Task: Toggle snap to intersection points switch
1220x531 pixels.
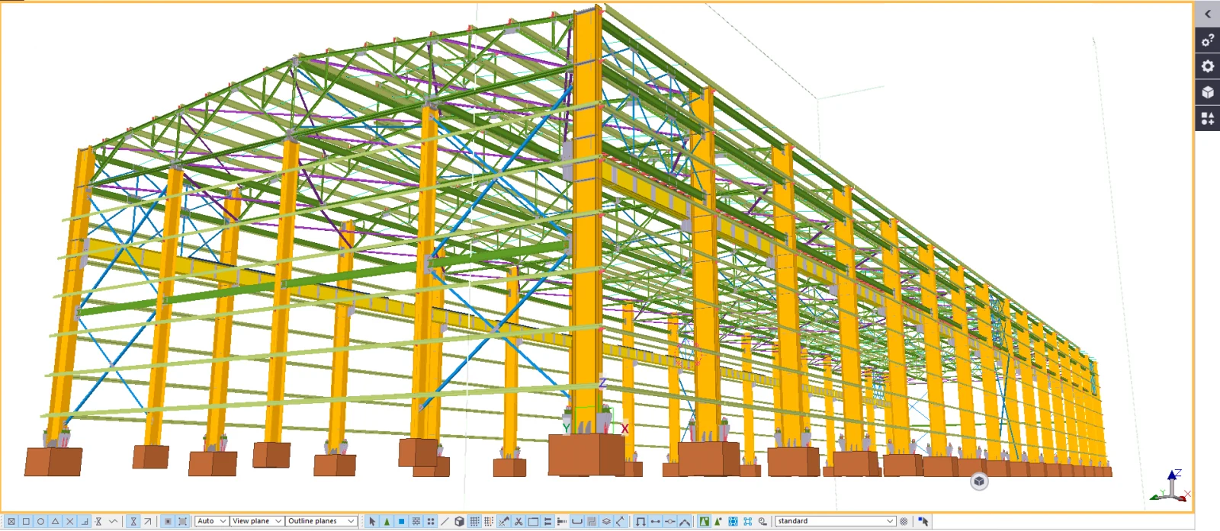Action: pyautogui.click(x=70, y=521)
